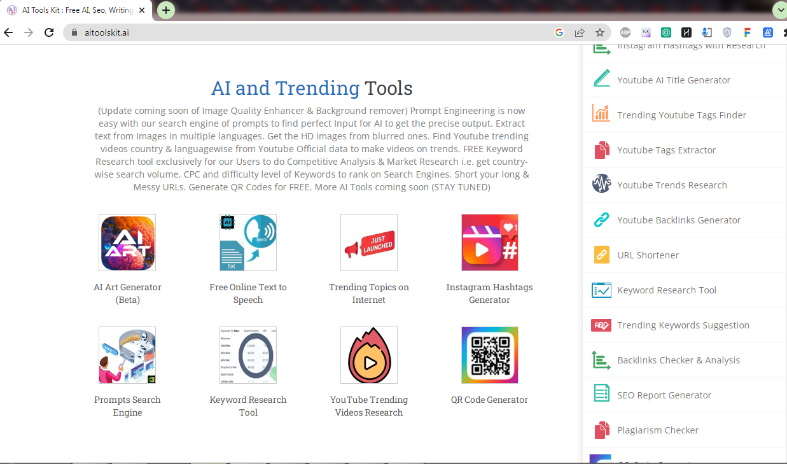Open a new tab with the plus button

165,10
